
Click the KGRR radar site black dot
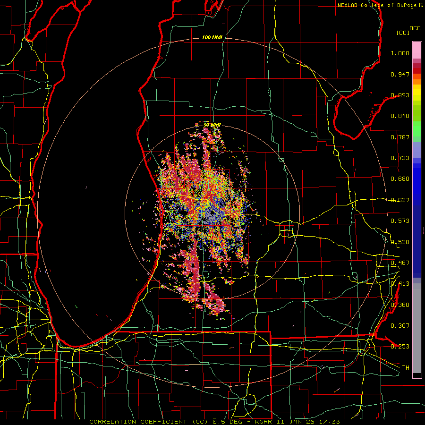point(212,213)
